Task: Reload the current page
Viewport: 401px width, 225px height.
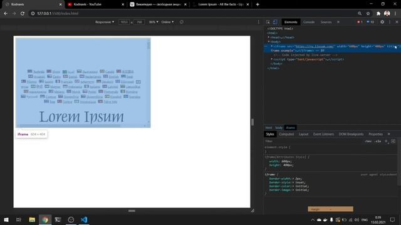Action: [x=23, y=14]
